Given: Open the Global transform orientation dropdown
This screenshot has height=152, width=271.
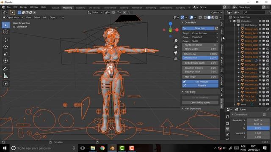Looking at the screenshot, I should [x=95, y=12].
